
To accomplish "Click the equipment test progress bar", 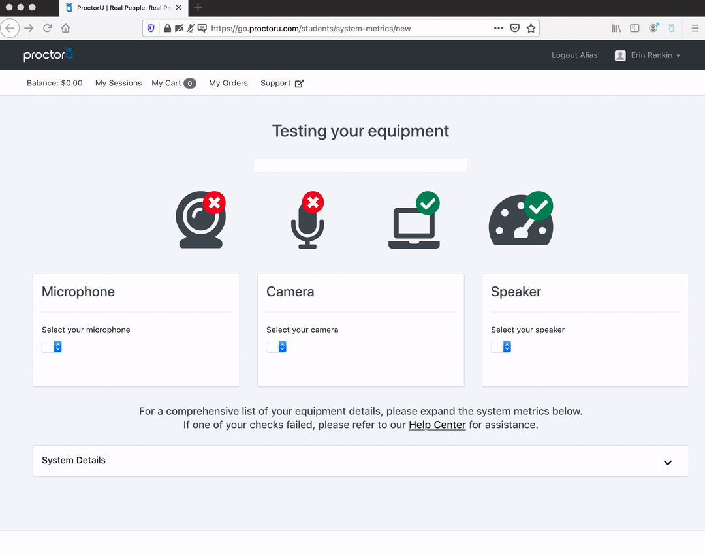I will [x=360, y=165].
